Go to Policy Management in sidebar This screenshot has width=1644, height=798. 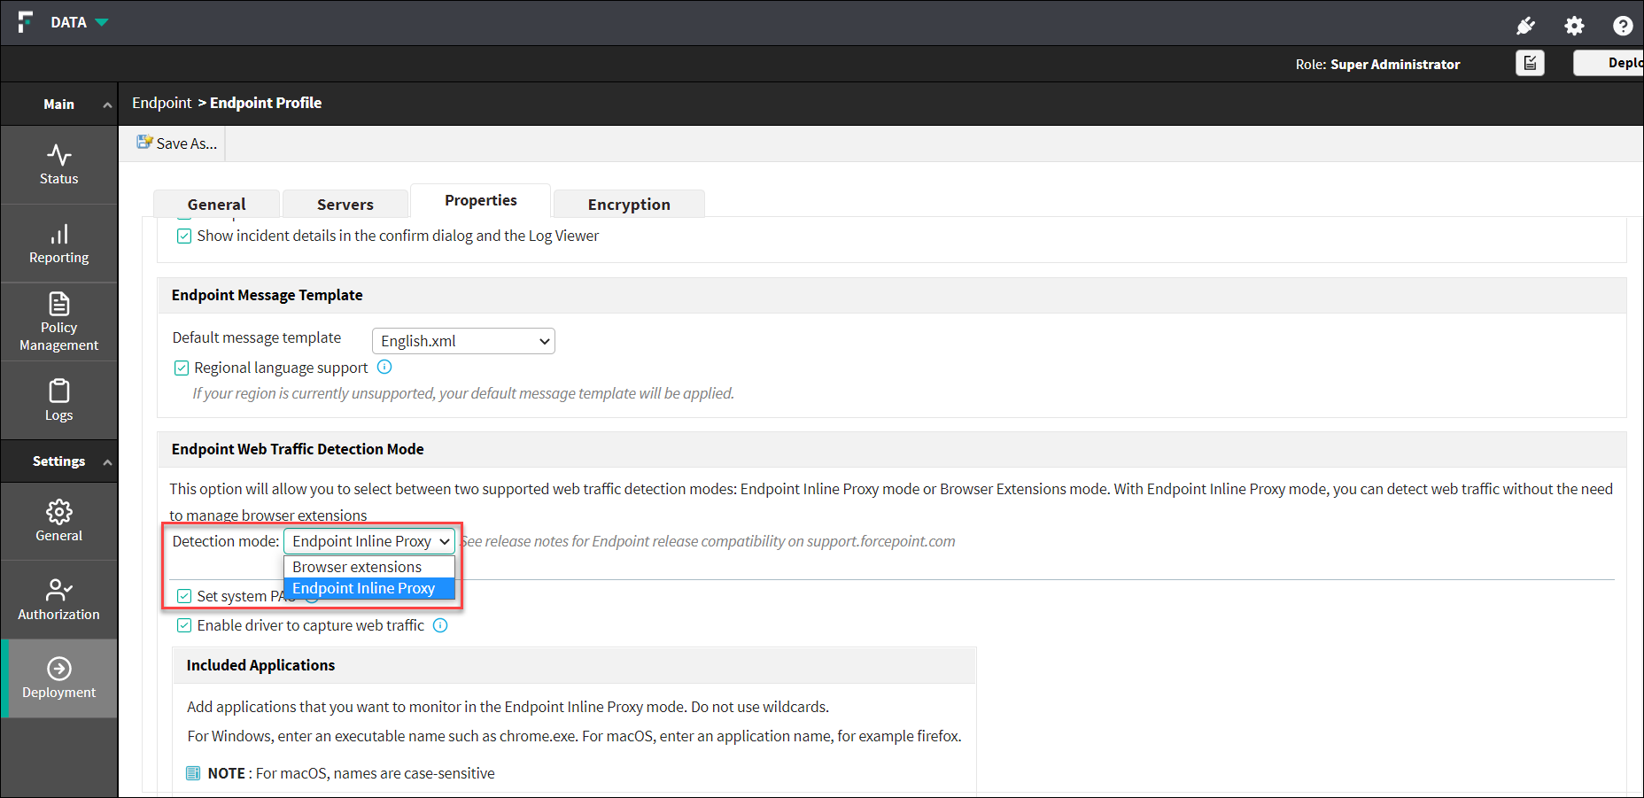click(x=58, y=322)
